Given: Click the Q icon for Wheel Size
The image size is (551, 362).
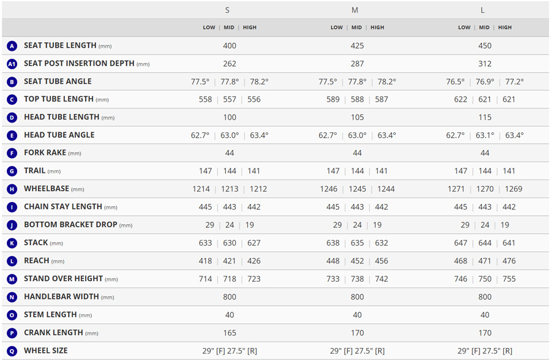Looking at the screenshot, I should coord(12,351).
